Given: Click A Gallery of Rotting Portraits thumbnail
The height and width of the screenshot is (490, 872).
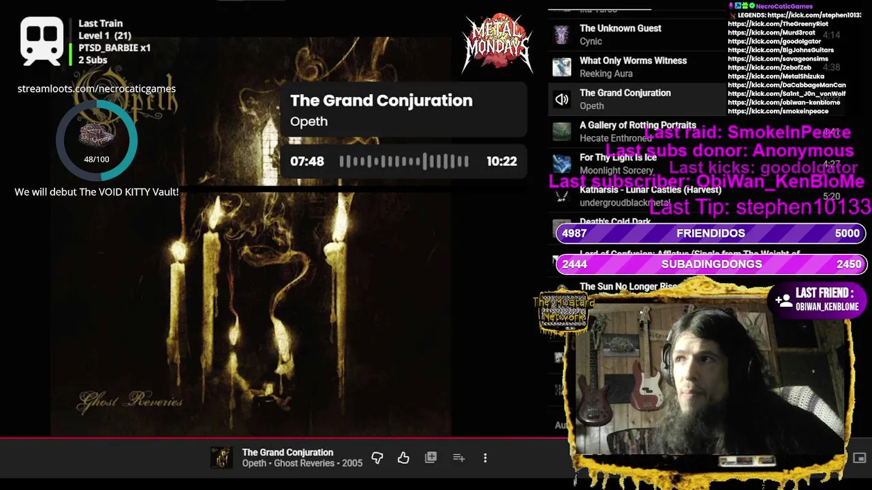Looking at the screenshot, I should [561, 131].
